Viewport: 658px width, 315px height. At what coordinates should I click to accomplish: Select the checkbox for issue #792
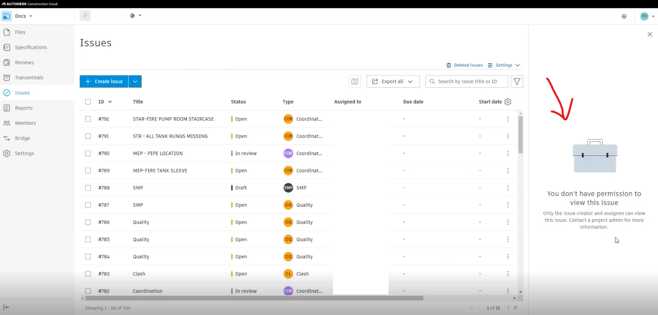click(88, 119)
